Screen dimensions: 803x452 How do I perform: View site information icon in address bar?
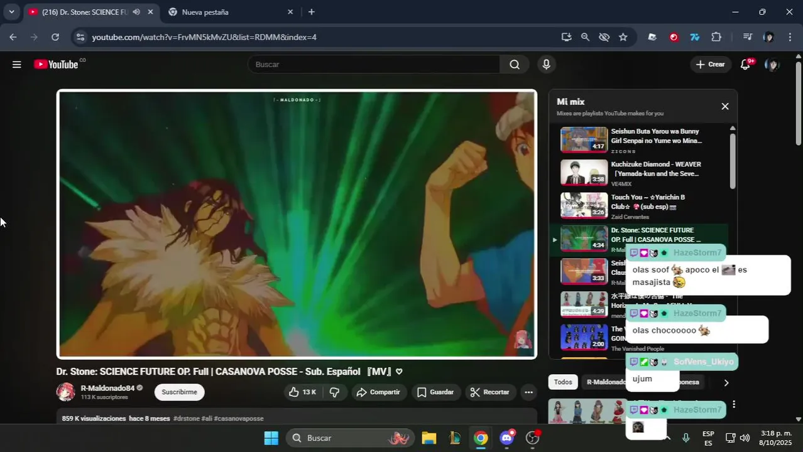click(80, 37)
